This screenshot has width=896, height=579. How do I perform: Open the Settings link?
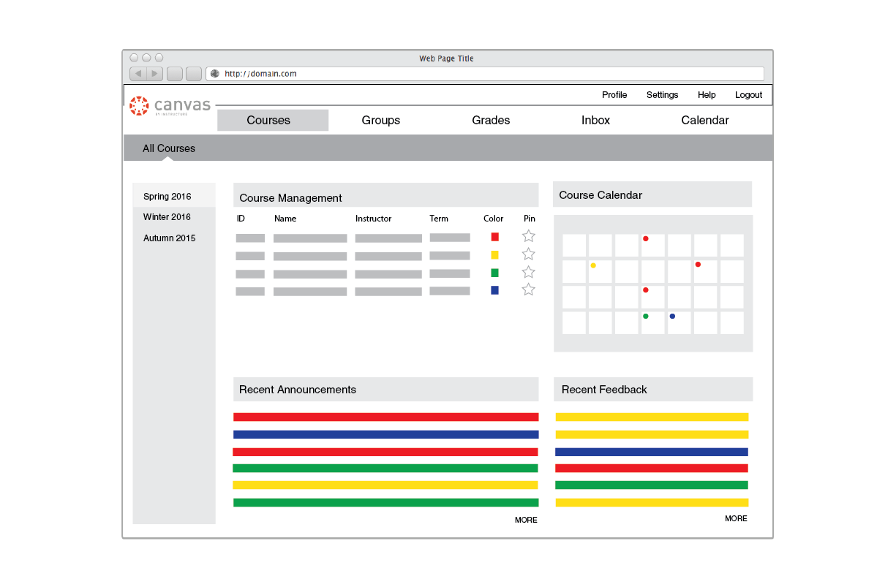coord(662,95)
